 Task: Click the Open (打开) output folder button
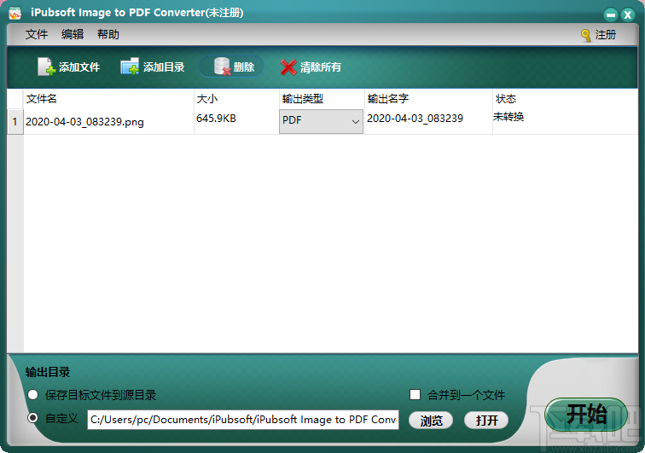486,420
